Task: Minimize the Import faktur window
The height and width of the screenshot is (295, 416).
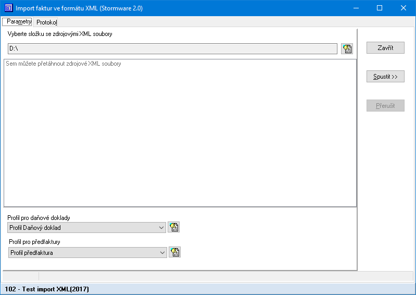Action: pyautogui.click(x=356, y=8)
